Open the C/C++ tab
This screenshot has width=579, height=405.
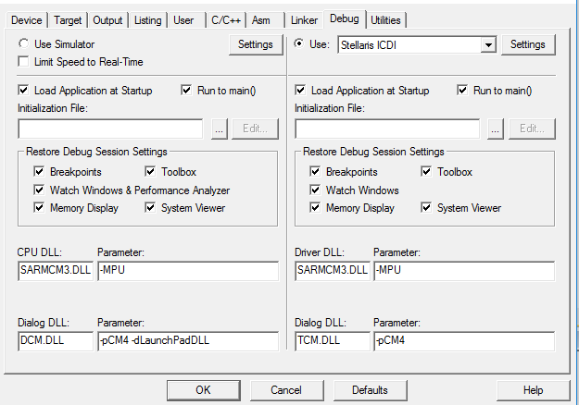pyautogui.click(x=226, y=19)
